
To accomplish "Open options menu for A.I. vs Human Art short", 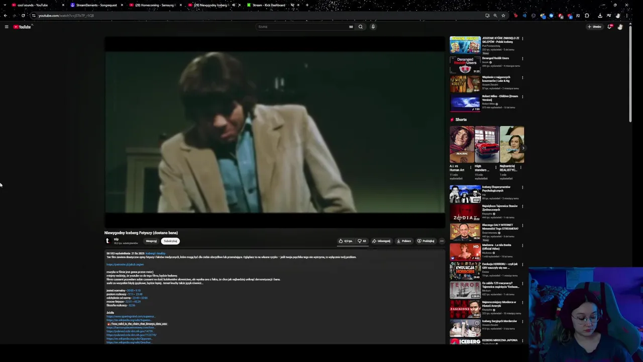I will click(x=471, y=167).
